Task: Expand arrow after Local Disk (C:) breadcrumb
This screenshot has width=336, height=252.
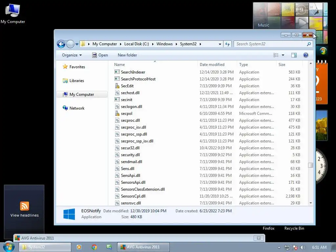Action: point(153,44)
